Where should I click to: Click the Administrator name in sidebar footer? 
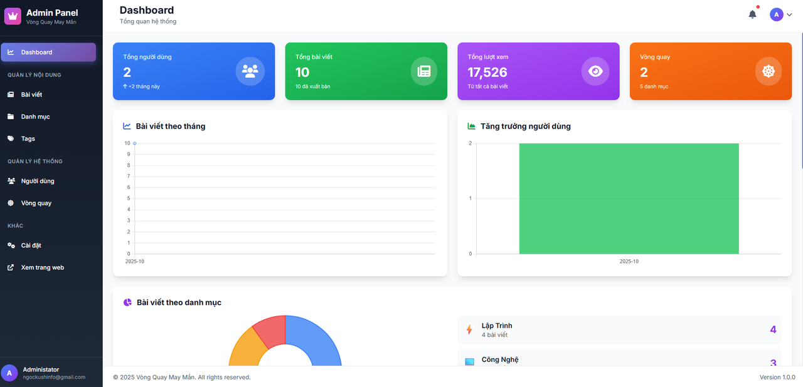pyautogui.click(x=41, y=369)
